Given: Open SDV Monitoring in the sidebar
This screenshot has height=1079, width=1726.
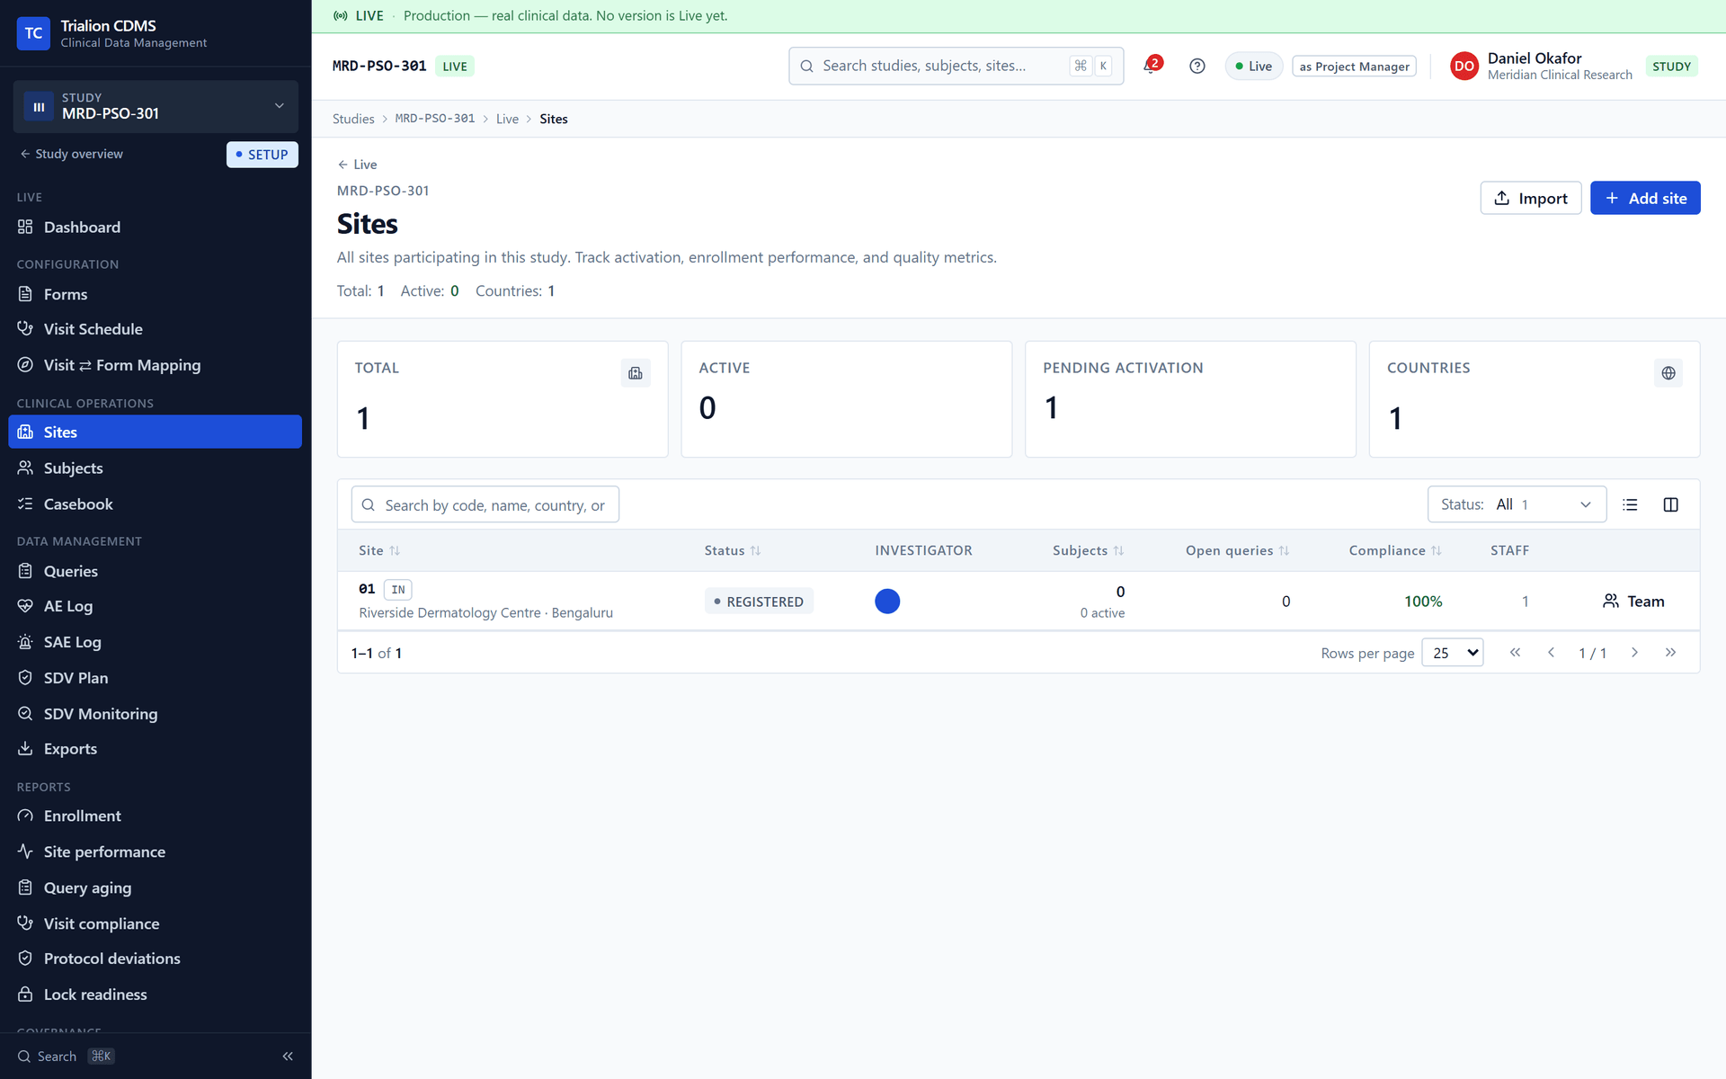Looking at the screenshot, I should point(156,714).
